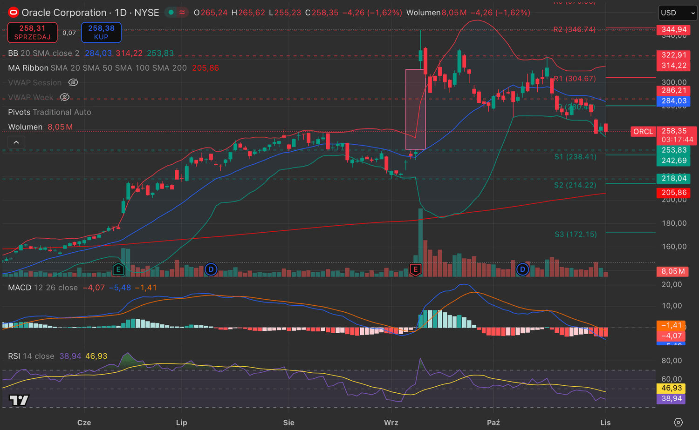Select the MACD 12 26 close legend
The height and width of the screenshot is (430, 699).
pyautogui.click(x=43, y=288)
